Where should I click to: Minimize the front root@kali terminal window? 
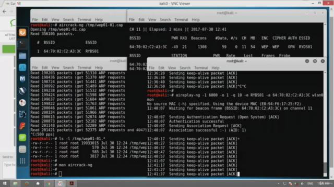point(307,61)
